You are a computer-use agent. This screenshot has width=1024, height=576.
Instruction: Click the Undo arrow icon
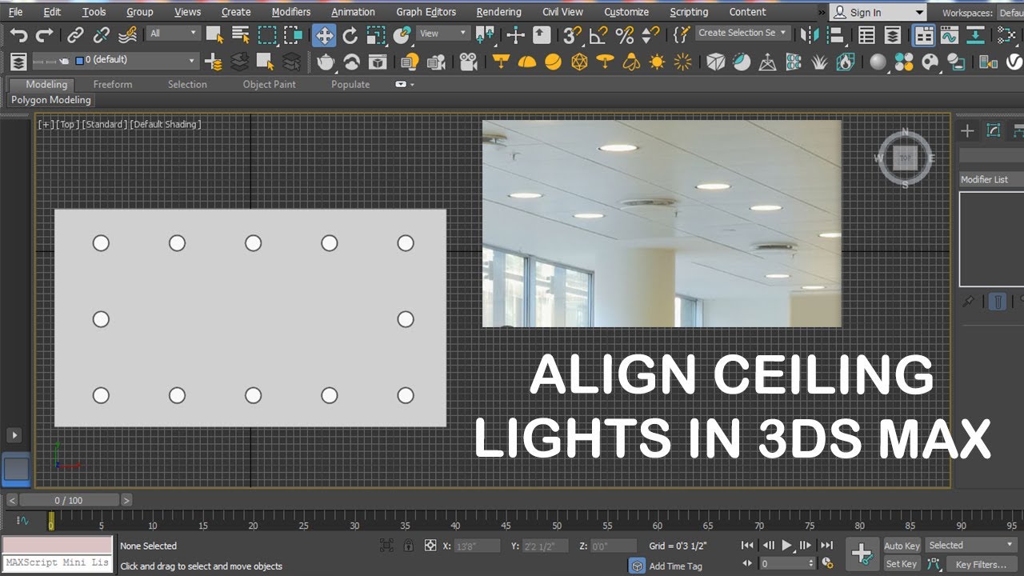[18, 34]
